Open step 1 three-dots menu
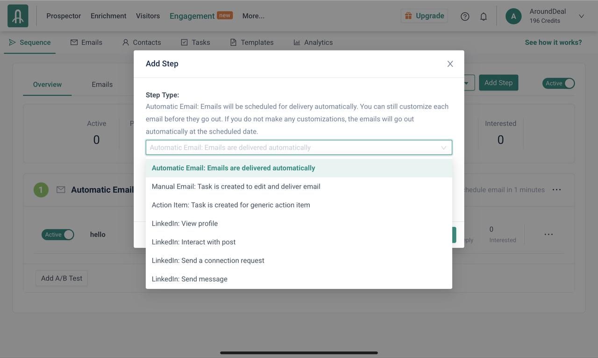 click(556, 190)
